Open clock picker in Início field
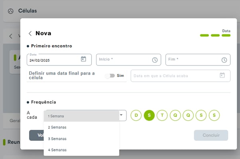This screenshot has width=240, height=159. (155, 60)
